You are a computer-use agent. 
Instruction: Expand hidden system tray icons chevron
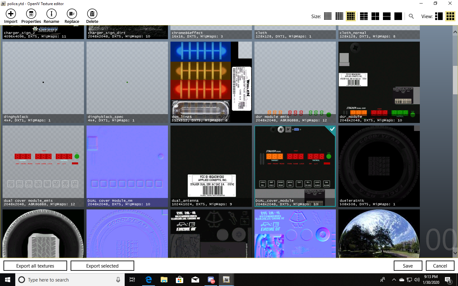pyautogui.click(x=394, y=280)
